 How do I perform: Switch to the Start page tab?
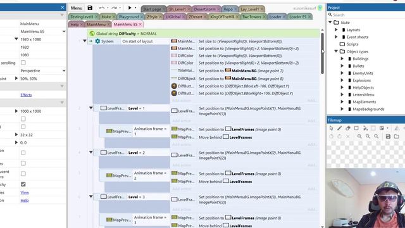[152, 9]
